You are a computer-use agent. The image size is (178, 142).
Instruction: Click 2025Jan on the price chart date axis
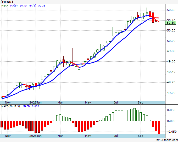(x=35, y=102)
